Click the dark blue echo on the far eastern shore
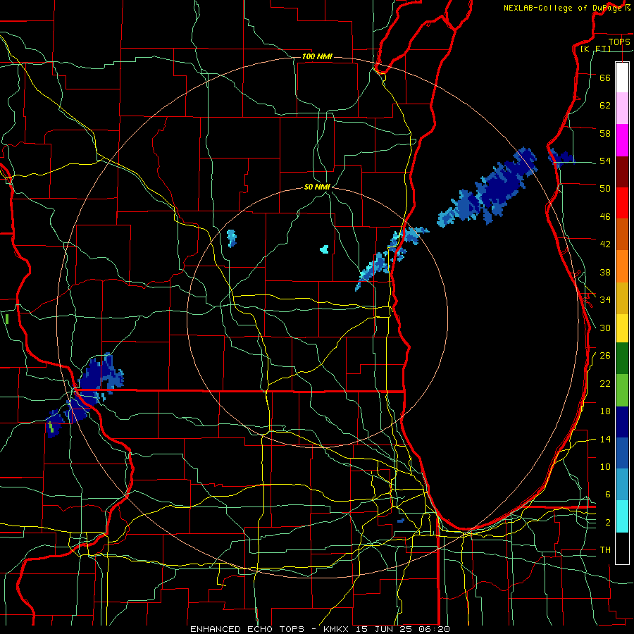This screenshot has width=634, height=634. point(561,158)
